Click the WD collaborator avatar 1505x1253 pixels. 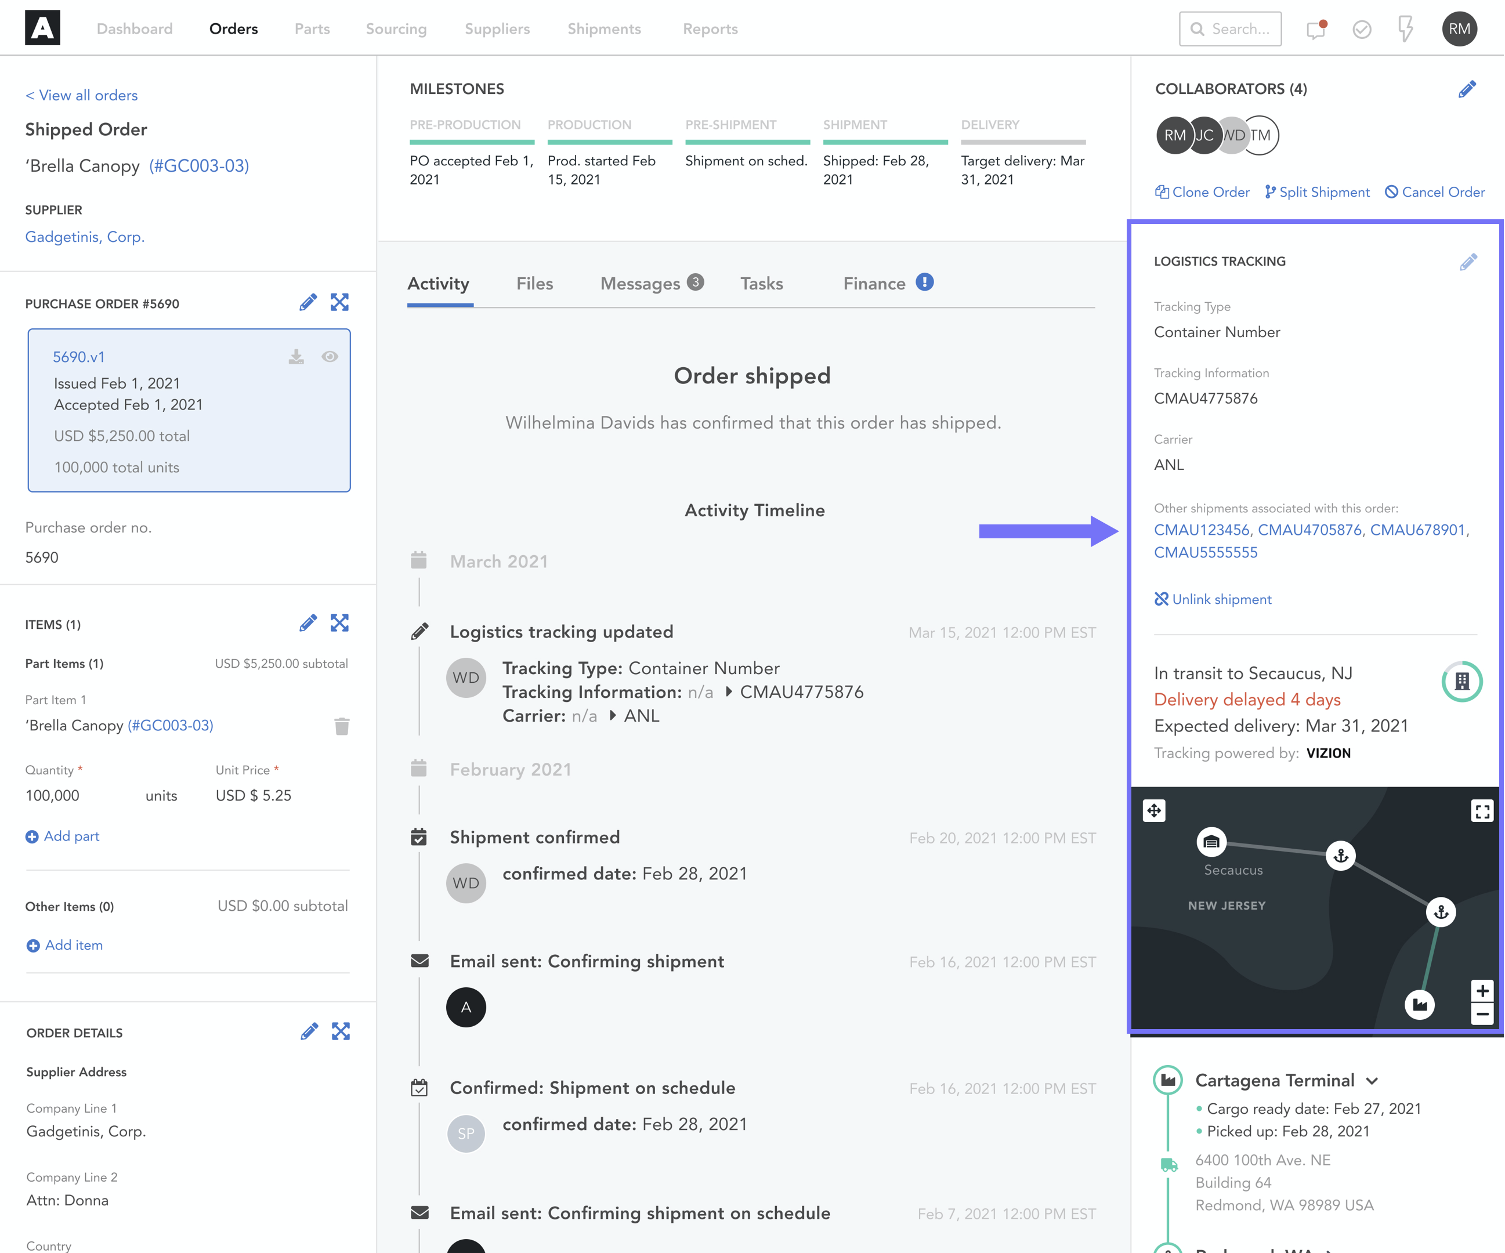click(x=1233, y=135)
